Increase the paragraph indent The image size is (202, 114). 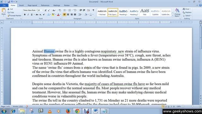pyautogui.click(x=84, y=10)
